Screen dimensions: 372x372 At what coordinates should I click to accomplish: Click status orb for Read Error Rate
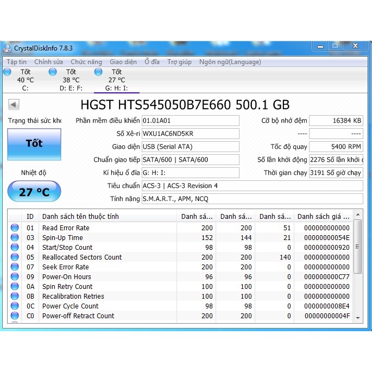(15, 228)
